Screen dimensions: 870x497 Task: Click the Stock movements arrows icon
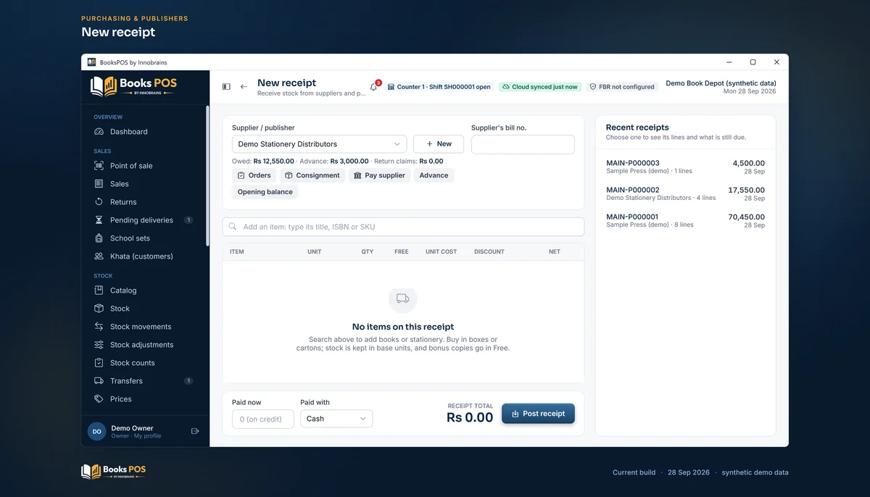tap(99, 327)
